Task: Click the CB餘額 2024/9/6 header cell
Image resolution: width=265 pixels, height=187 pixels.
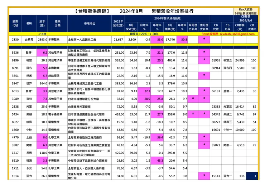Action: click(246, 18)
